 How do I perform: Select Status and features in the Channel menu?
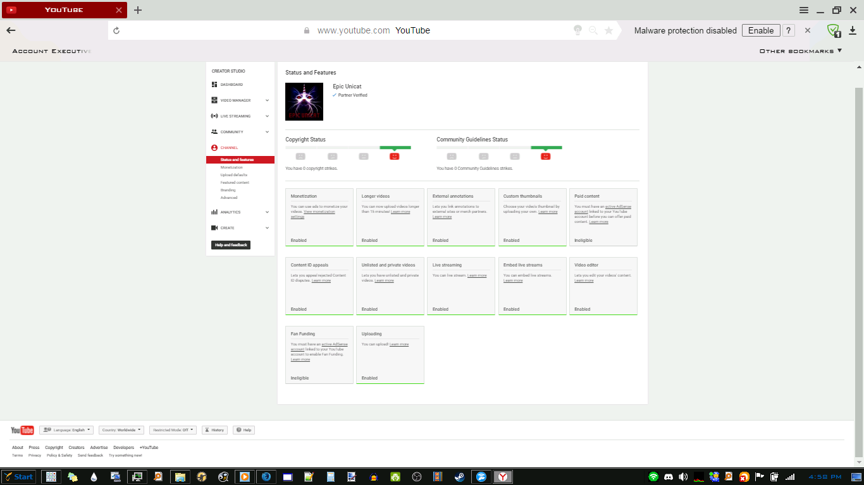[x=240, y=160]
